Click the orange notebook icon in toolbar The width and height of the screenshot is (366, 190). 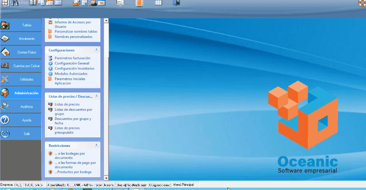(x=140, y=3)
